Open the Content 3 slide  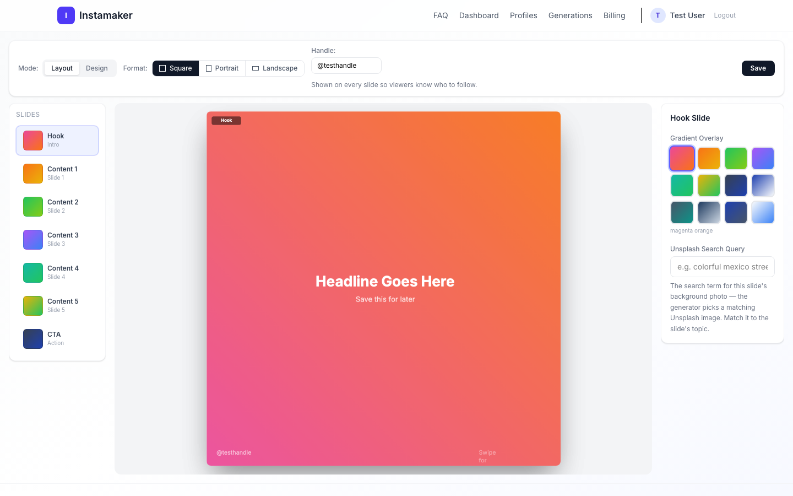(57, 240)
